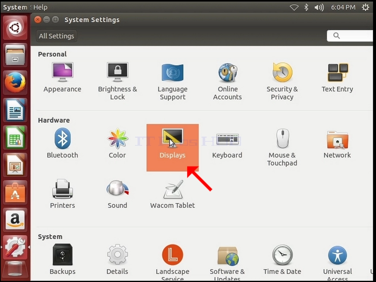Open Time & Date settings
The image size is (376, 282).
click(x=282, y=259)
